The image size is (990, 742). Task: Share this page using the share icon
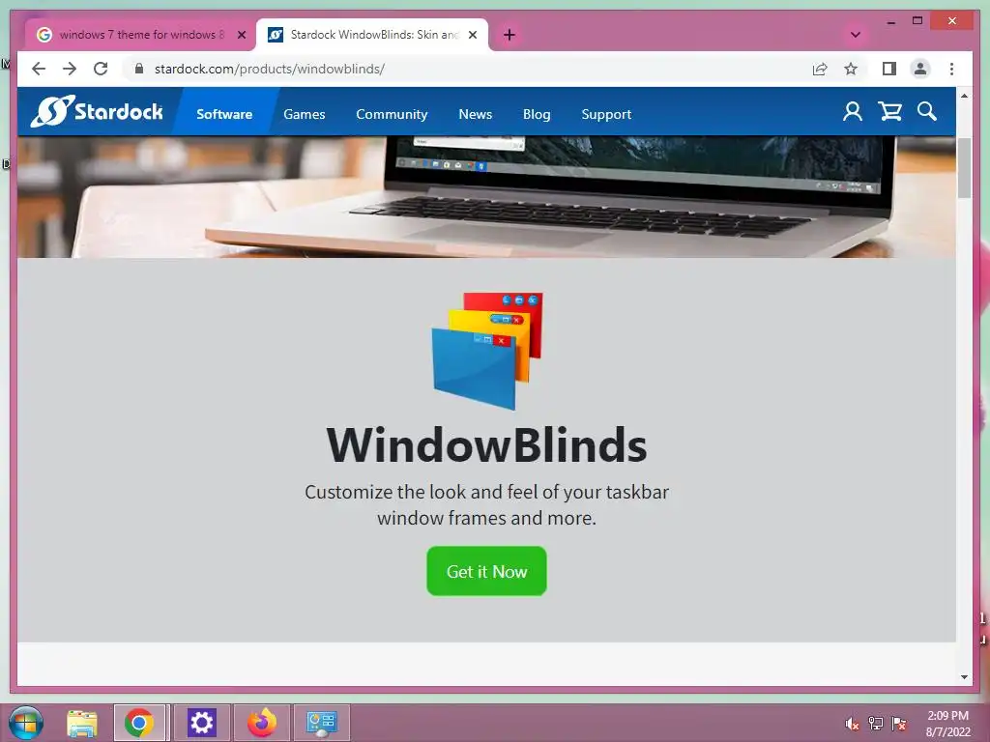[820, 69]
